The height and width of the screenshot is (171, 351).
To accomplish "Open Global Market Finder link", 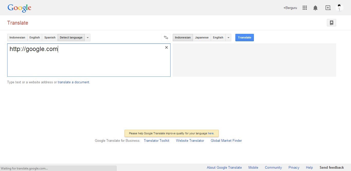I will coord(226,140).
